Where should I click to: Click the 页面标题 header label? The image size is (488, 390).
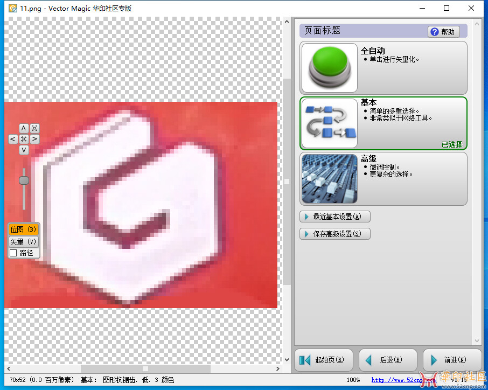(322, 31)
